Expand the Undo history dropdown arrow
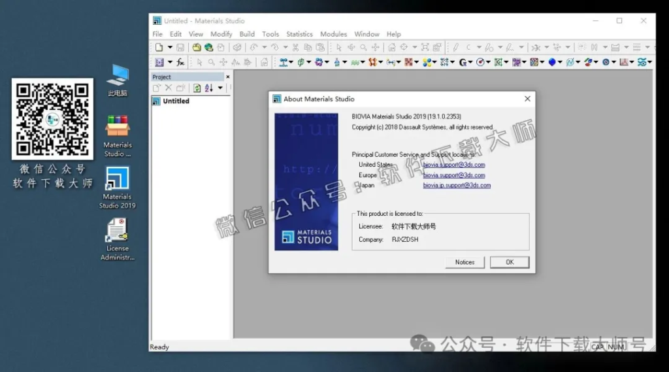Screen dimensions: 669x372 click(265, 48)
